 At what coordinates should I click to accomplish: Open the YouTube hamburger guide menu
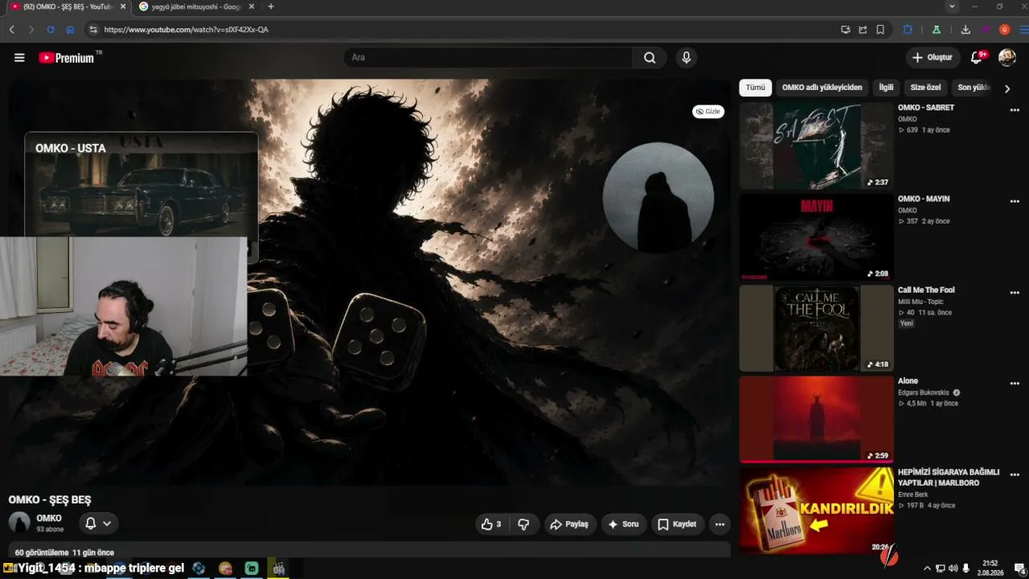tap(19, 58)
